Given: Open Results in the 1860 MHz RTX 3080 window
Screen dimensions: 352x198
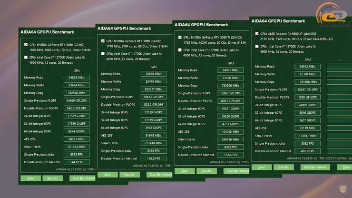Looking at the screenshot, I should click(52, 178).
